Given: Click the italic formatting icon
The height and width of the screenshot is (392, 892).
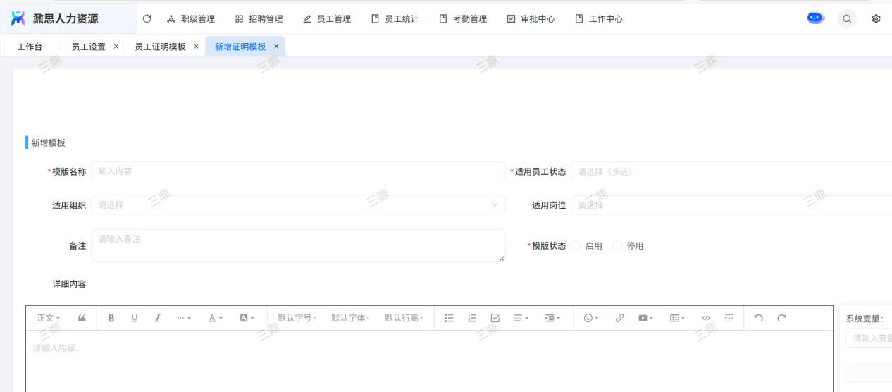Looking at the screenshot, I should tap(158, 318).
